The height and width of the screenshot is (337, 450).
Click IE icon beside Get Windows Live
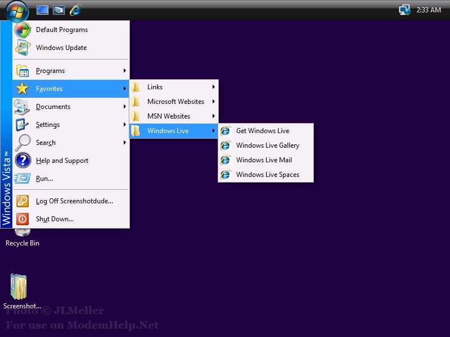[x=226, y=131]
